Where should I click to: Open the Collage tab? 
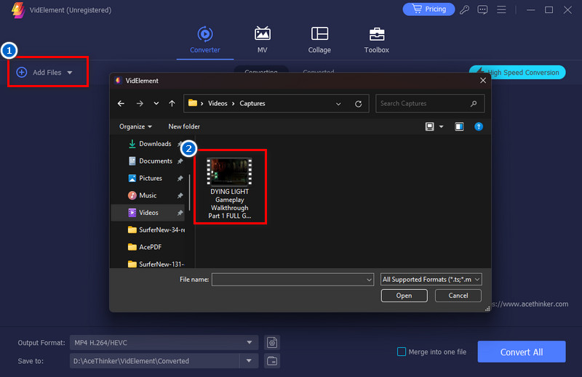coord(319,40)
